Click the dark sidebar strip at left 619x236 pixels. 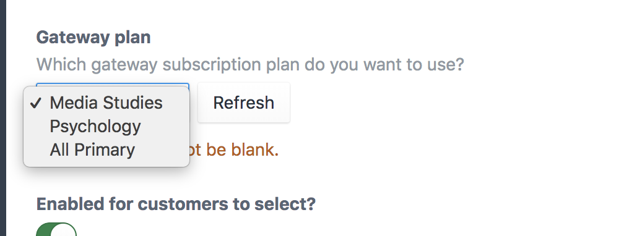tap(3, 118)
